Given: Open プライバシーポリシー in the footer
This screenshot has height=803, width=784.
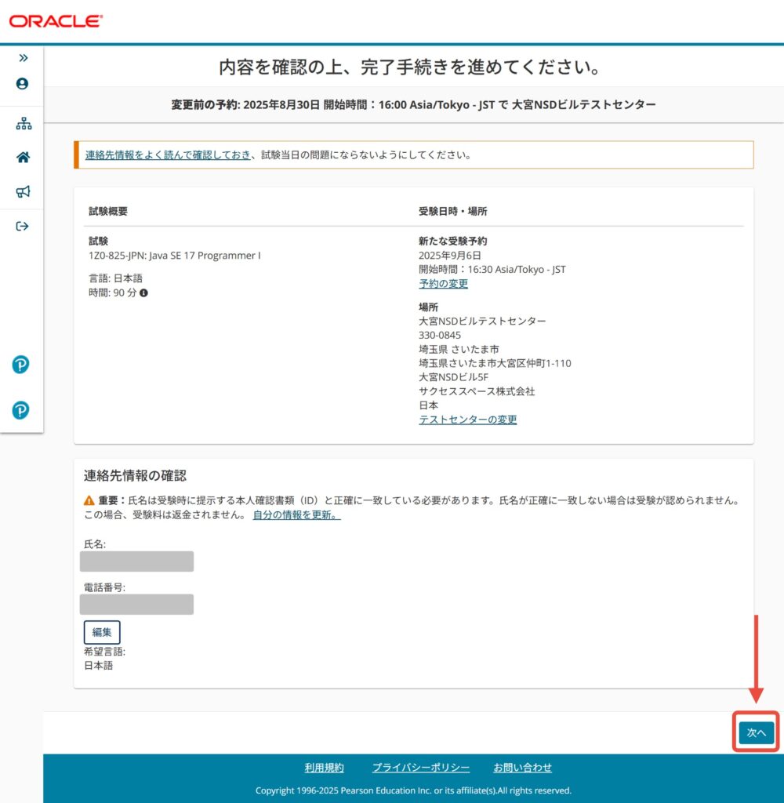Looking at the screenshot, I should (x=420, y=768).
